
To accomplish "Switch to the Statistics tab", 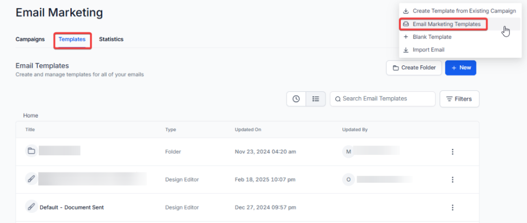I will 111,39.
